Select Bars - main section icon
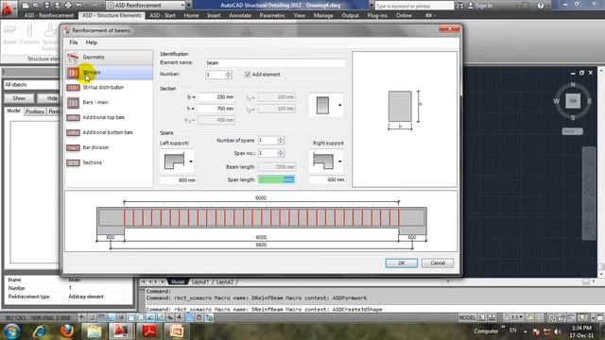This screenshot has height=340, width=605. pyautogui.click(x=73, y=103)
